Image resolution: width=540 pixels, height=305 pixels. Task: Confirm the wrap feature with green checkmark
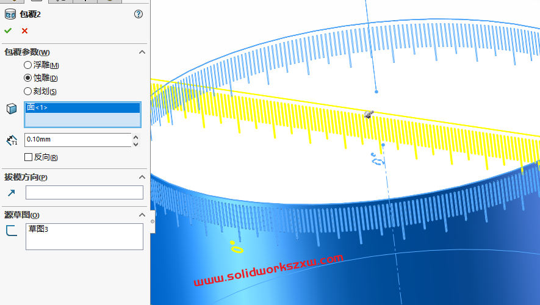point(8,30)
